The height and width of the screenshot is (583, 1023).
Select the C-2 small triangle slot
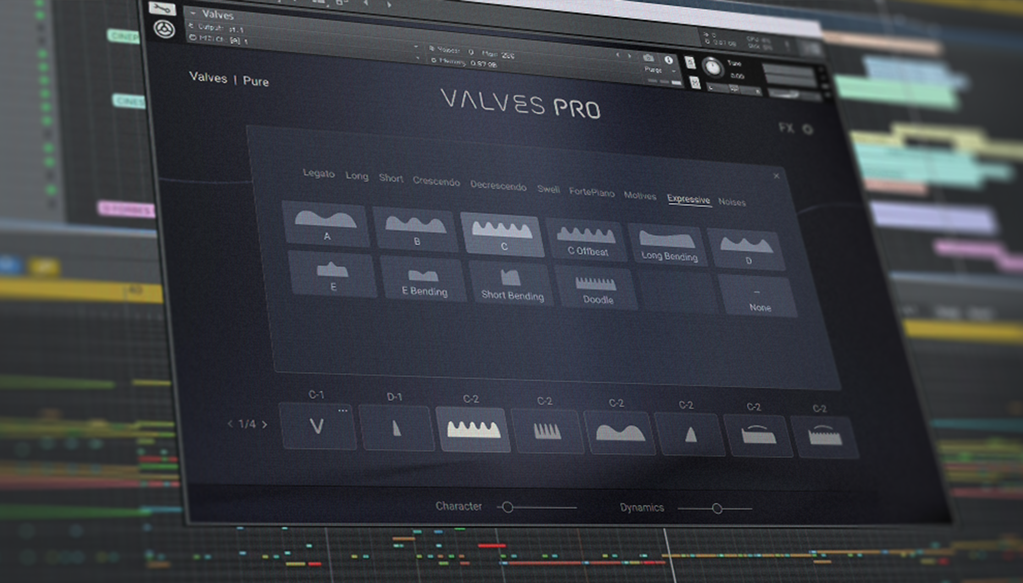[691, 436]
